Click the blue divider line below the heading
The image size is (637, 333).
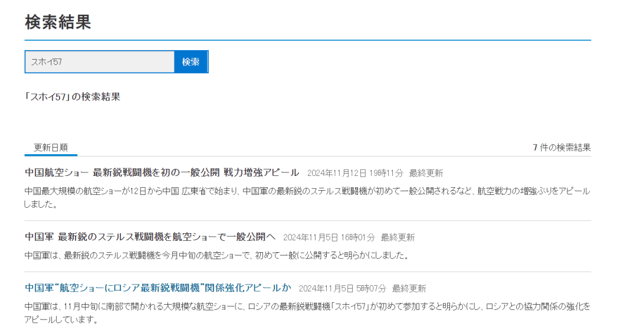pyautogui.click(x=307, y=40)
